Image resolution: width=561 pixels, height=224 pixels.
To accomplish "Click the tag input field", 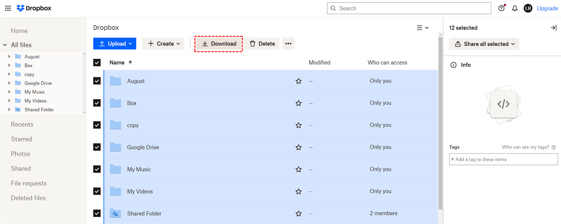I will [504, 159].
